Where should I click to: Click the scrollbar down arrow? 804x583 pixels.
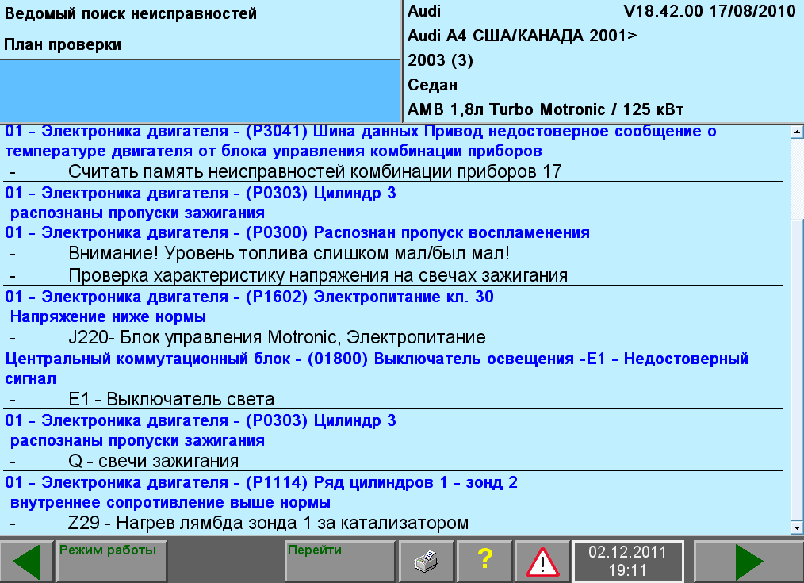797,527
